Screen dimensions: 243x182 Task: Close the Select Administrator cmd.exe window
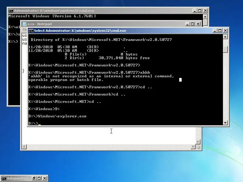coord(225,31)
